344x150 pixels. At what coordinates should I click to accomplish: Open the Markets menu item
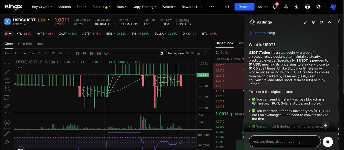pyautogui.click(x=64, y=7)
